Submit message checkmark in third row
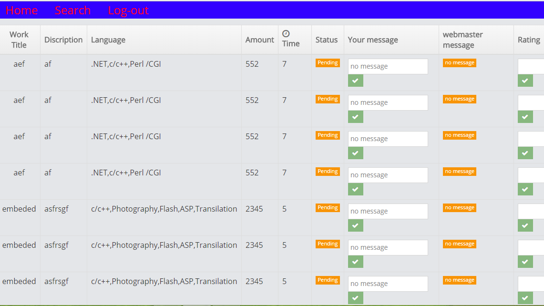This screenshot has width=544, height=306. pyautogui.click(x=356, y=153)
